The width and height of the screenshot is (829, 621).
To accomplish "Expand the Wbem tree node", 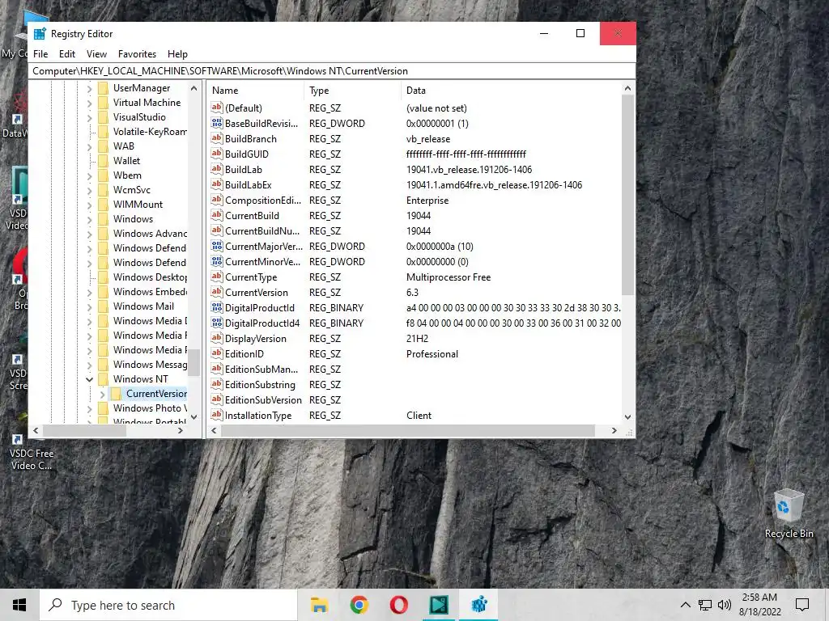I will 89,175.
